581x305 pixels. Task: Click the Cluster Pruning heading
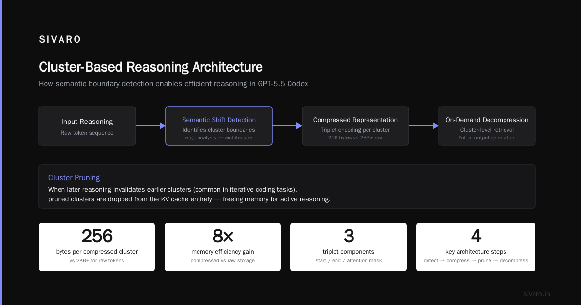coord(74,178)
